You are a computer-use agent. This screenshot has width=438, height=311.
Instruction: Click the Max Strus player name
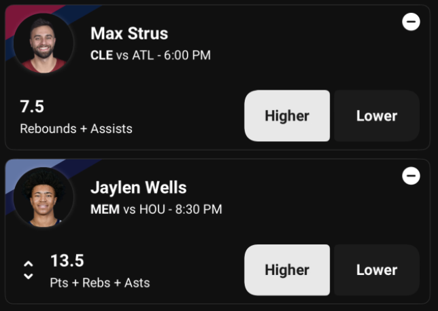(x=129, y=33)
